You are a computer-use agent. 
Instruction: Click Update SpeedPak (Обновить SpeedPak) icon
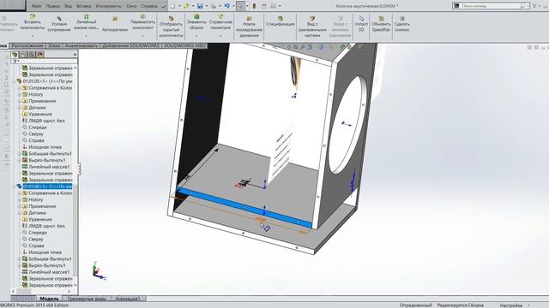pyautogui.click(x=381, y=19)
